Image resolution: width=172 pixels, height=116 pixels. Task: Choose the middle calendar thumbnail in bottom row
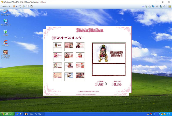click(69, 77)
